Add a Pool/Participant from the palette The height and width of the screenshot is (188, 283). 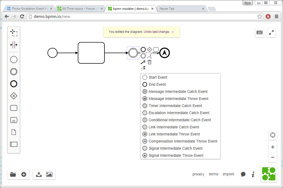[x=14, y=144]
